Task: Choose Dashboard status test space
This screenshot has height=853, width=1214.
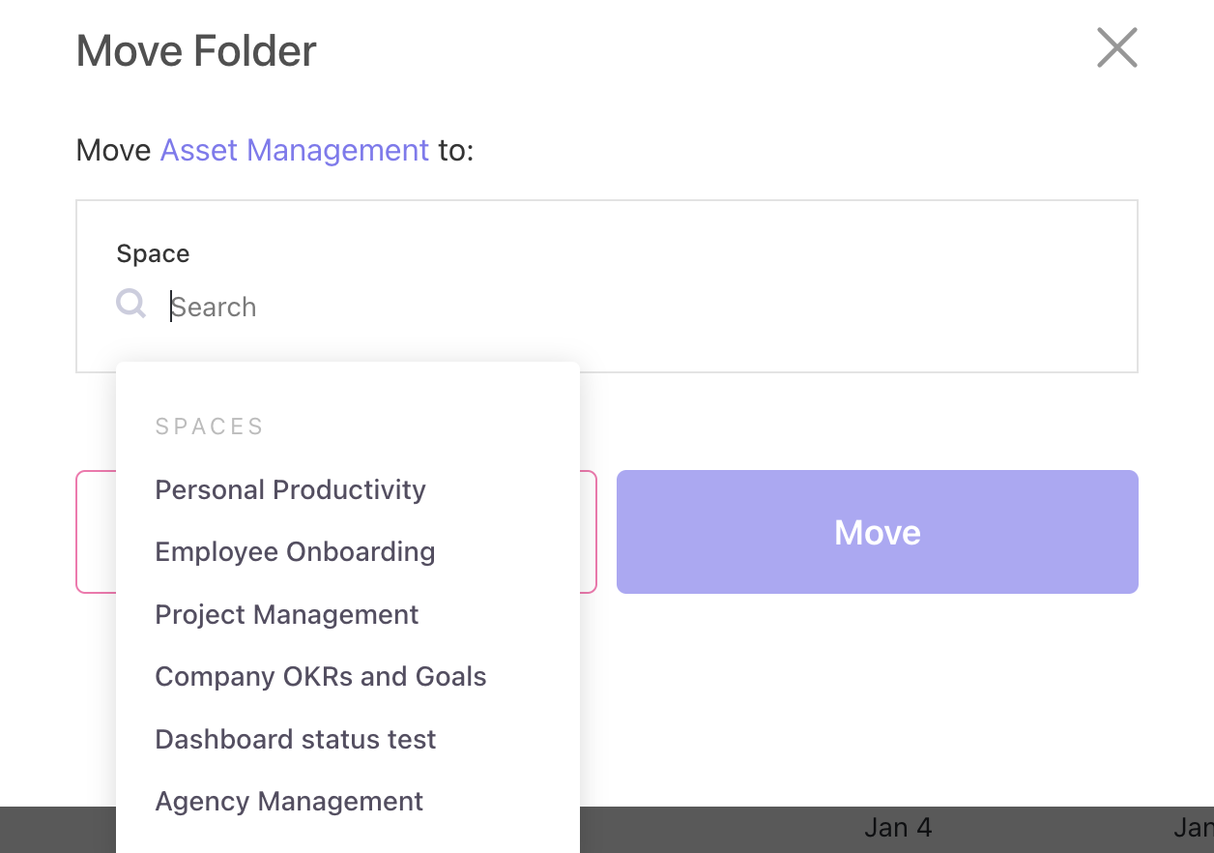Action: (295, 740)
